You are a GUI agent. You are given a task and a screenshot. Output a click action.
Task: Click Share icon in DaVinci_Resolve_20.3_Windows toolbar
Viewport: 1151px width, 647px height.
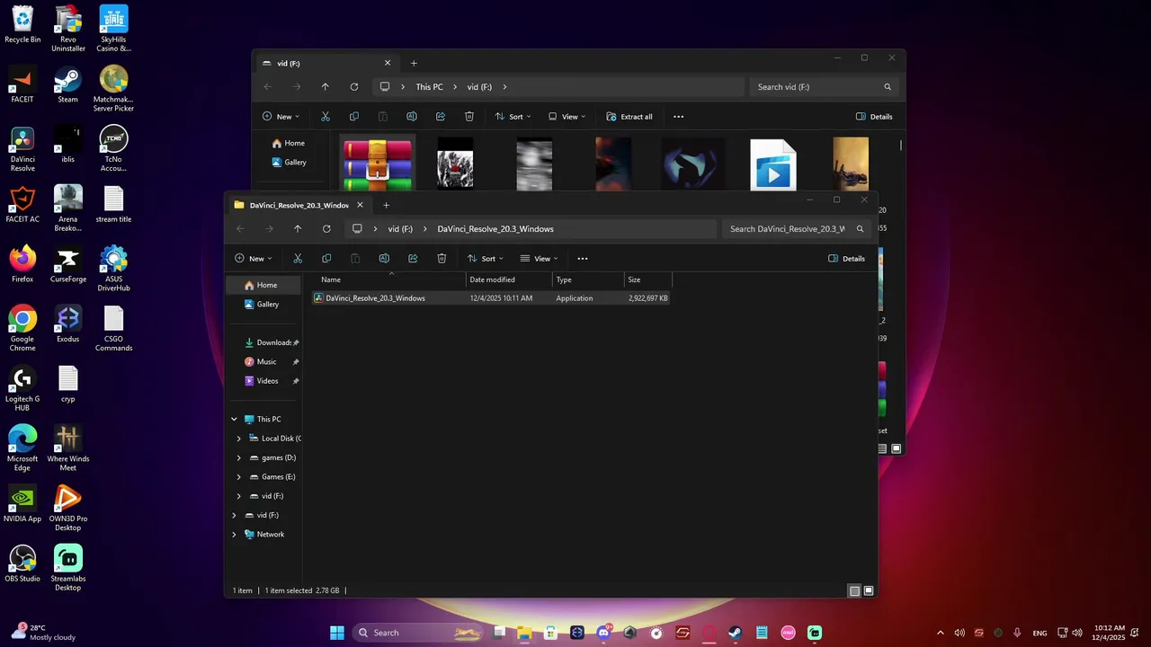pos(413,259)
